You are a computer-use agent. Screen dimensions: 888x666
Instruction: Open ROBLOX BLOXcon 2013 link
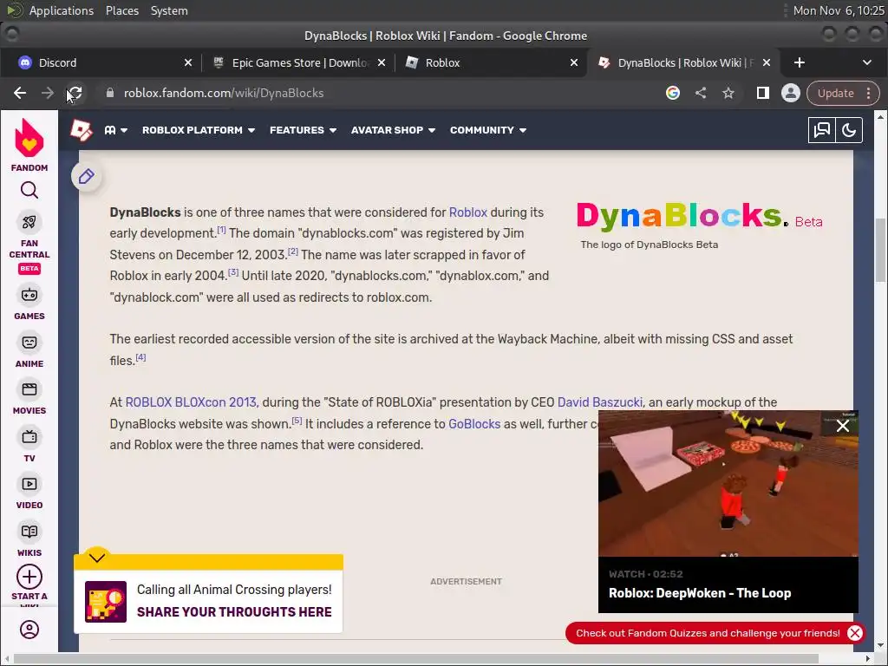coord(191,402)
